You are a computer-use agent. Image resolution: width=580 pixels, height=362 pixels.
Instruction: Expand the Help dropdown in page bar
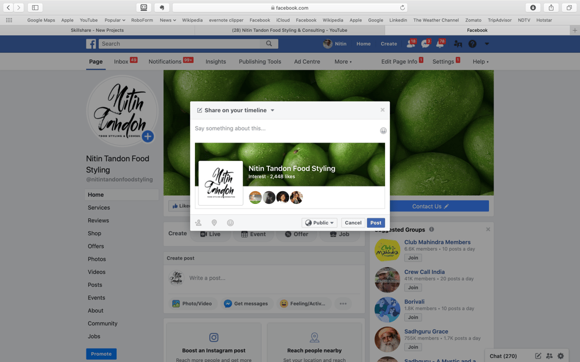480,62
